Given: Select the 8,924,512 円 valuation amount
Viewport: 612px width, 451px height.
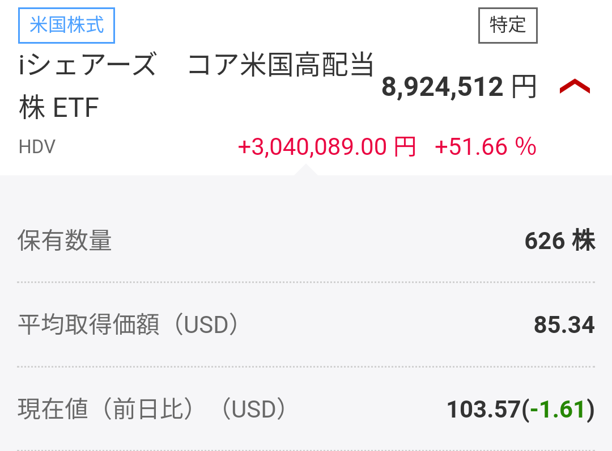Looking at the screenshot, I should click(x=442, y=87).
